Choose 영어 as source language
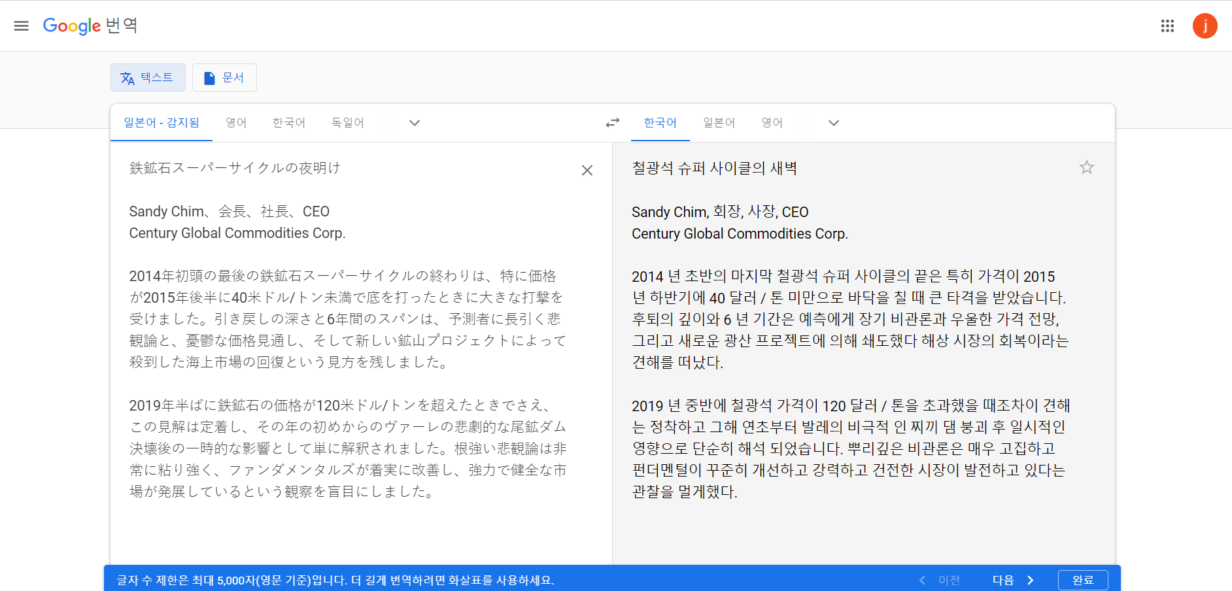1232x591 pixels. click(x=236, y=122)
